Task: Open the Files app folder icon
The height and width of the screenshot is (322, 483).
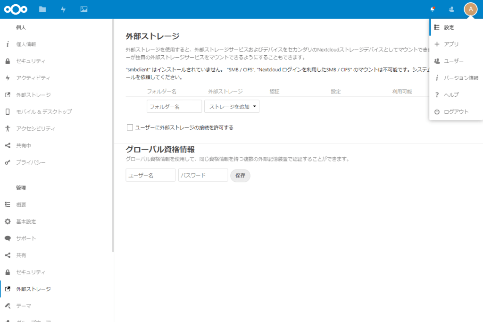Action: pos(42,9)
